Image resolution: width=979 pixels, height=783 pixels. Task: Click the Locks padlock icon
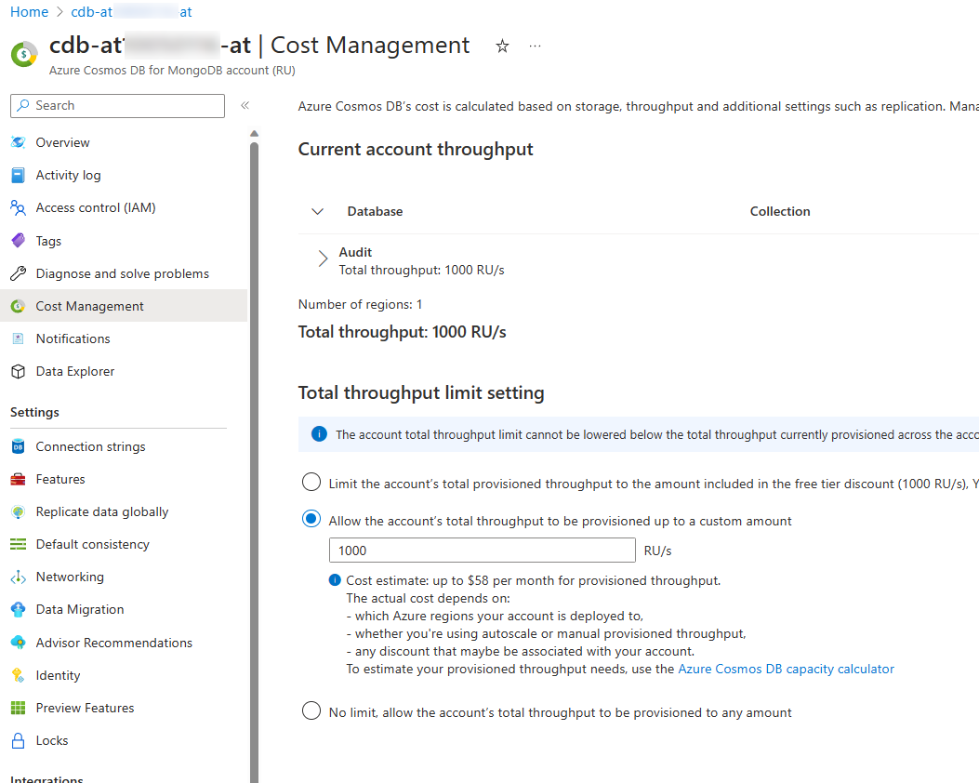[18, 740]
